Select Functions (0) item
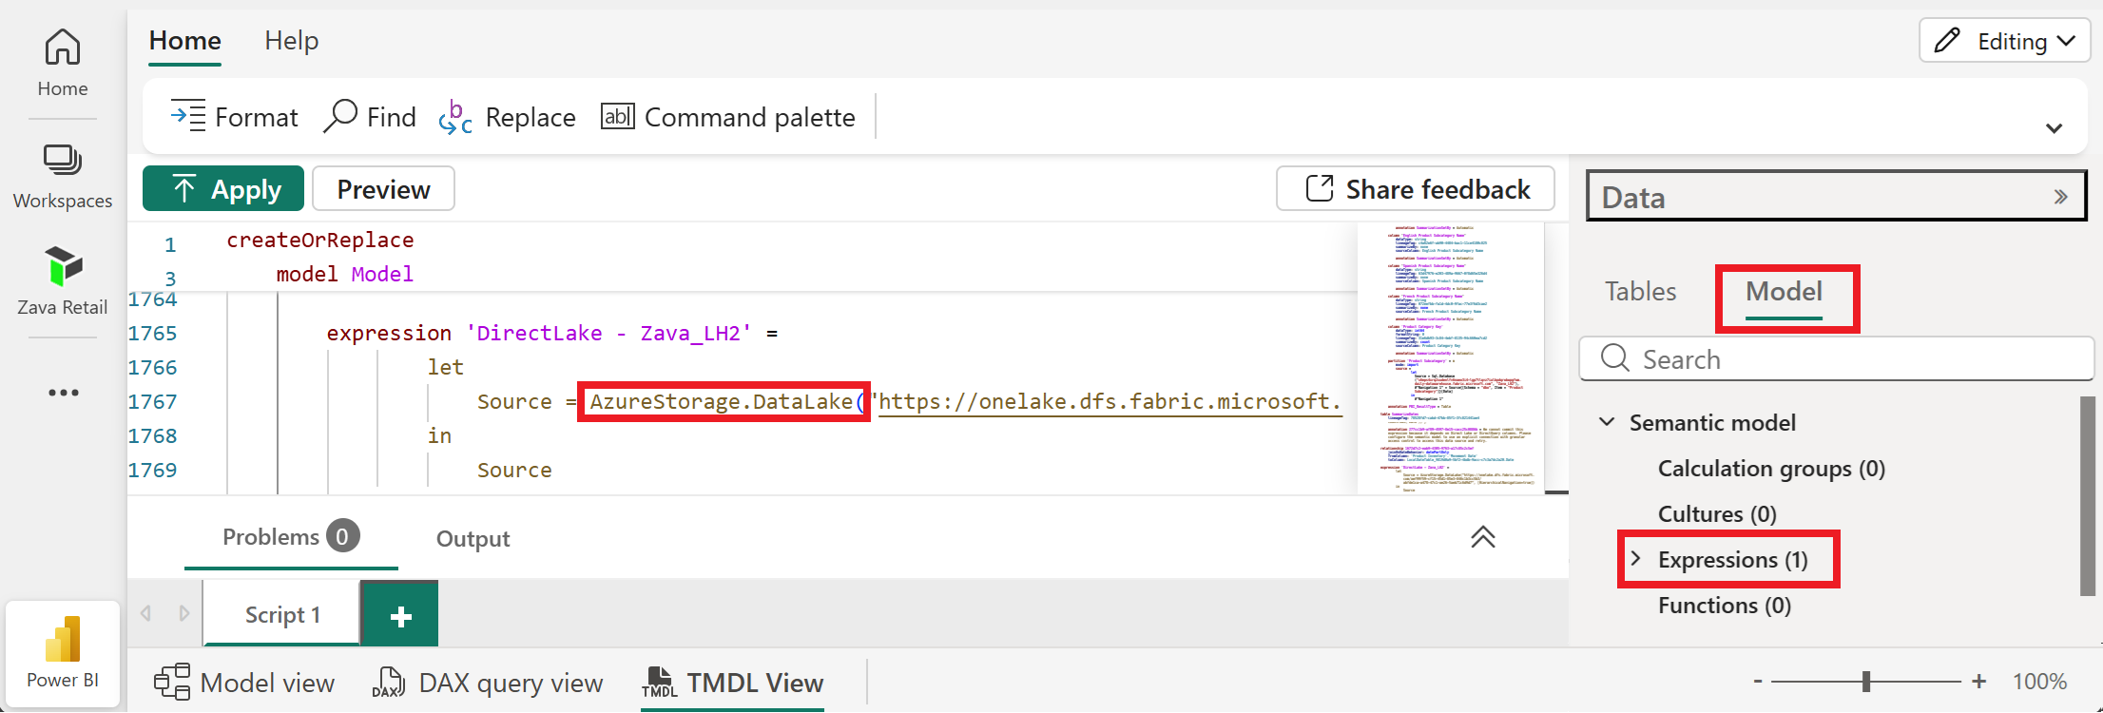This screenshot has height=713, width=2103. pos(1725,606)
